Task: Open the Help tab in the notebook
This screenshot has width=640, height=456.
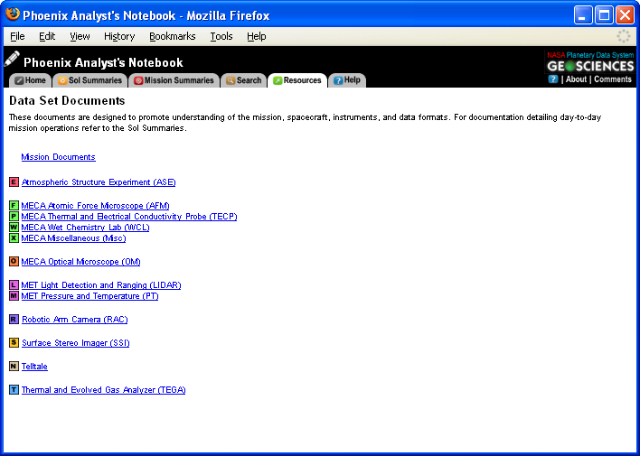Action: (347, 80)
